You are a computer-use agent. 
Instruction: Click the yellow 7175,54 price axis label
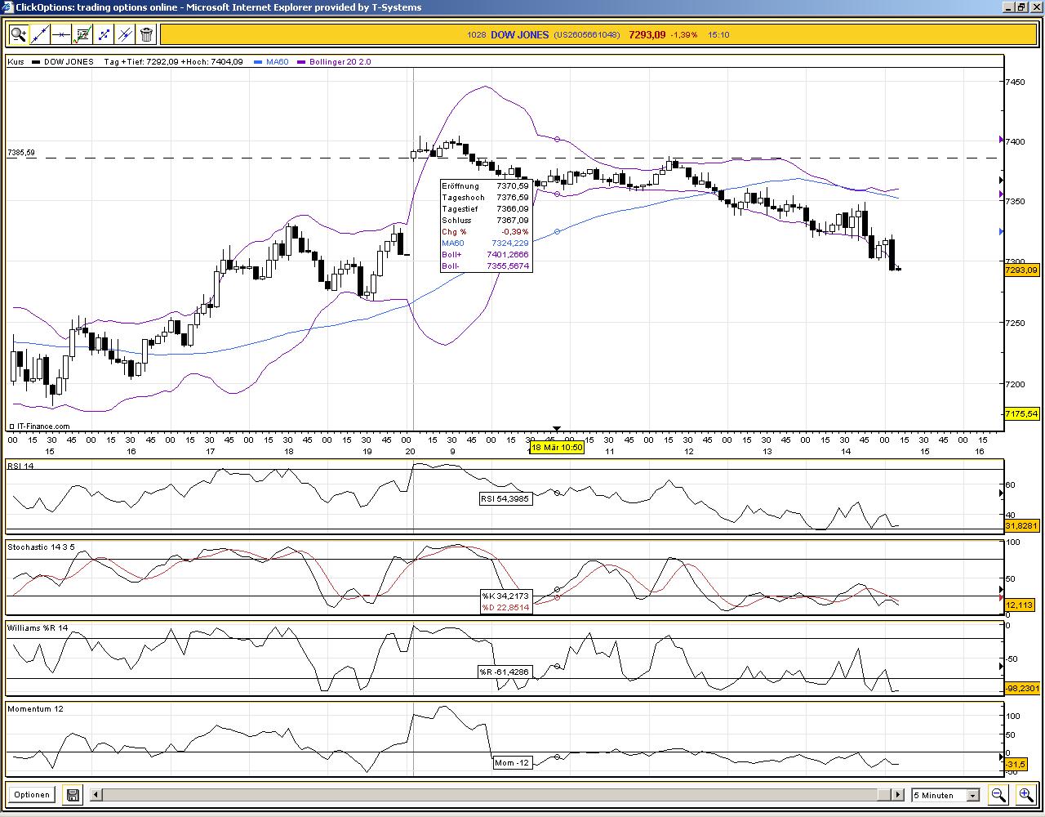click(1021, 414)
